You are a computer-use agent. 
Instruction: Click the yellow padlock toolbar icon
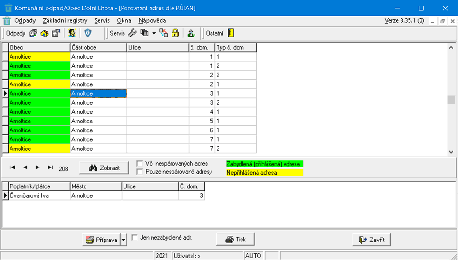175,33
